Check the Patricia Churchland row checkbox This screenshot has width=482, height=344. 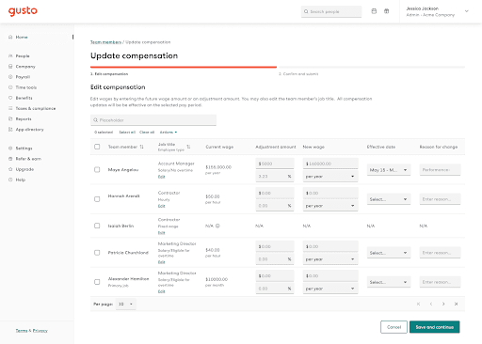[x=97, y=253]
